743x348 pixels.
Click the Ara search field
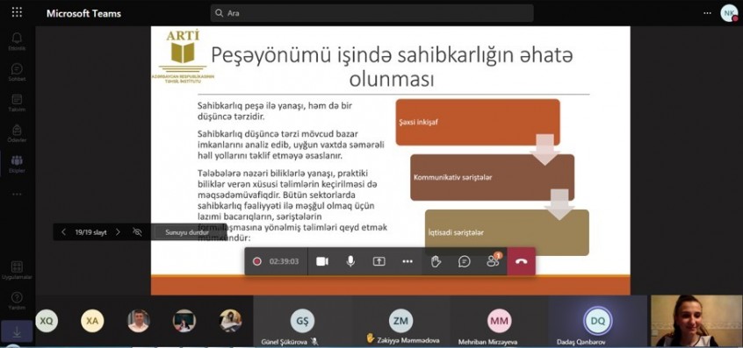pos(372,13)
